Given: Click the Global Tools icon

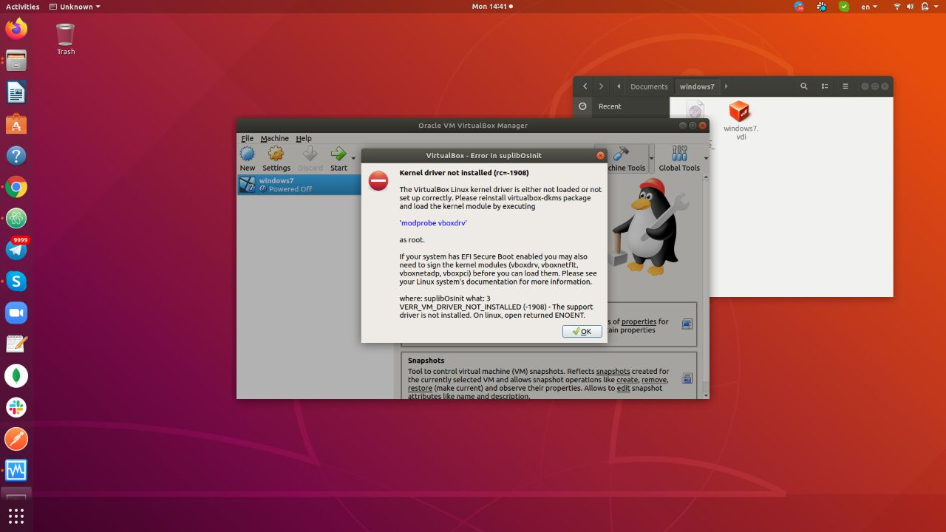Looking at the screenshot, I should (679, 154).
